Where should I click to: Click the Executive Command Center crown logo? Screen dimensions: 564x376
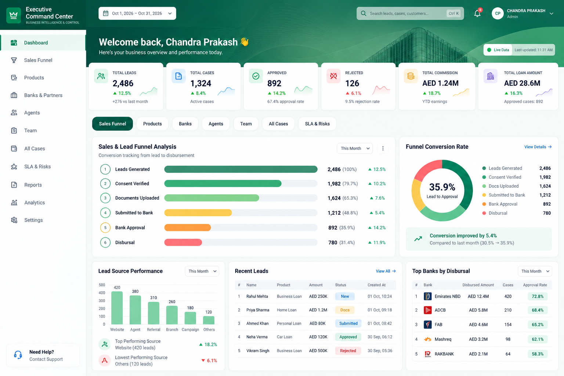tap(14, 15)
